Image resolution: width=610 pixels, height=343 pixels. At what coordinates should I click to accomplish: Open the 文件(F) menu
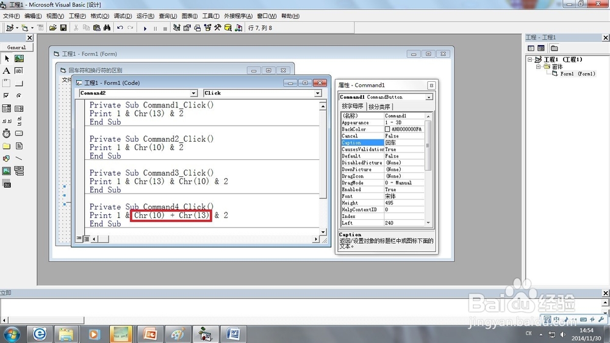click(11, 16)
